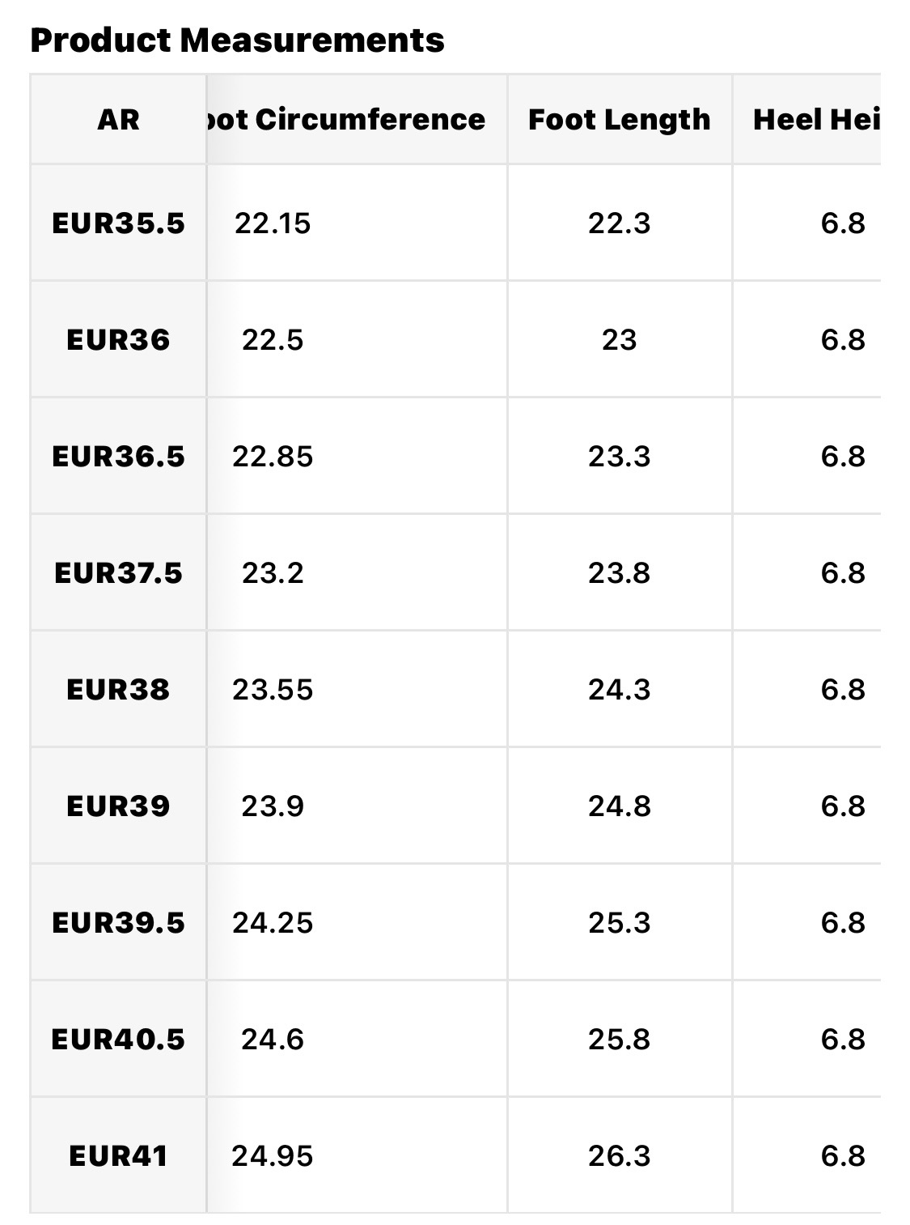Select the EUR36 size row label
Screen dimensions: 910x1225
click(118, 339)
